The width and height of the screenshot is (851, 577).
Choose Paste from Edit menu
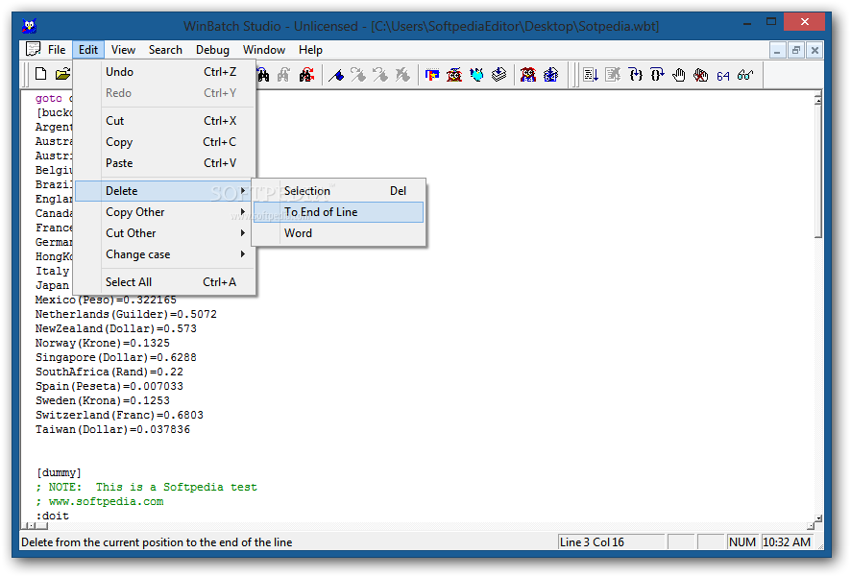[164, 163]
